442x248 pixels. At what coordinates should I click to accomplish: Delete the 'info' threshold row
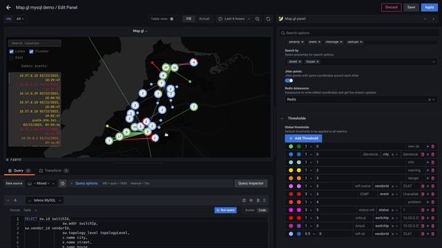pos(433,163)
